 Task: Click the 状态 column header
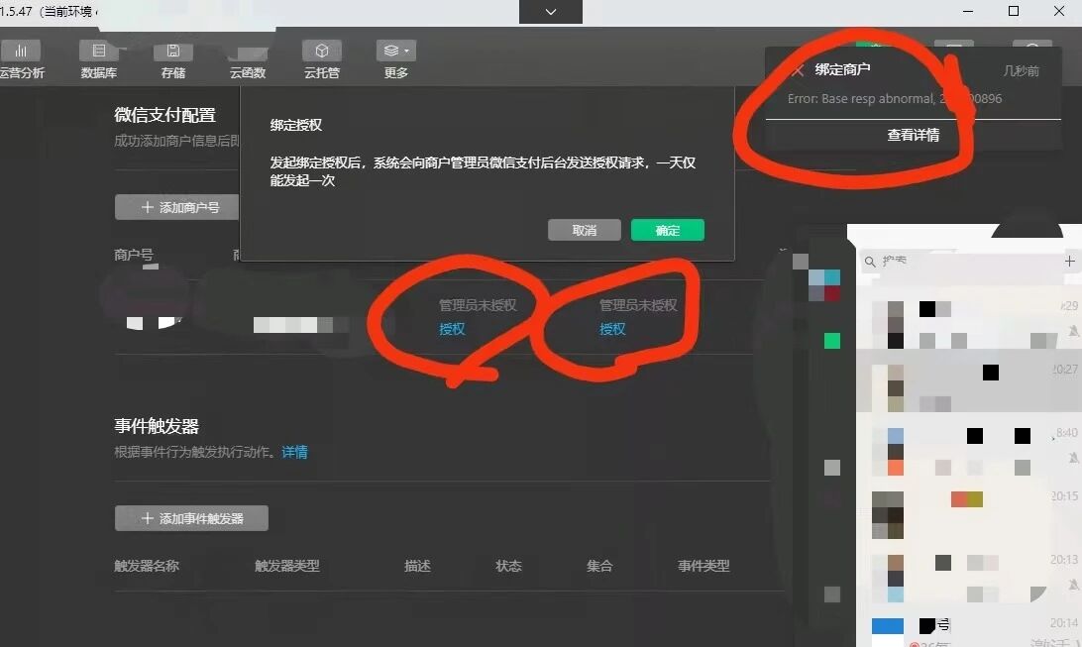508,566
